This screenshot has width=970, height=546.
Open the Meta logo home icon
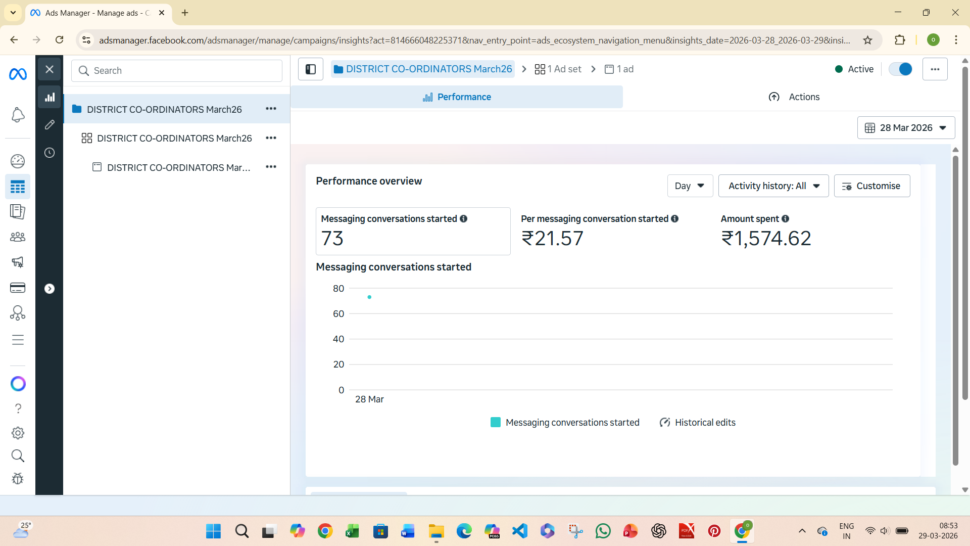[x=18, y=74]
